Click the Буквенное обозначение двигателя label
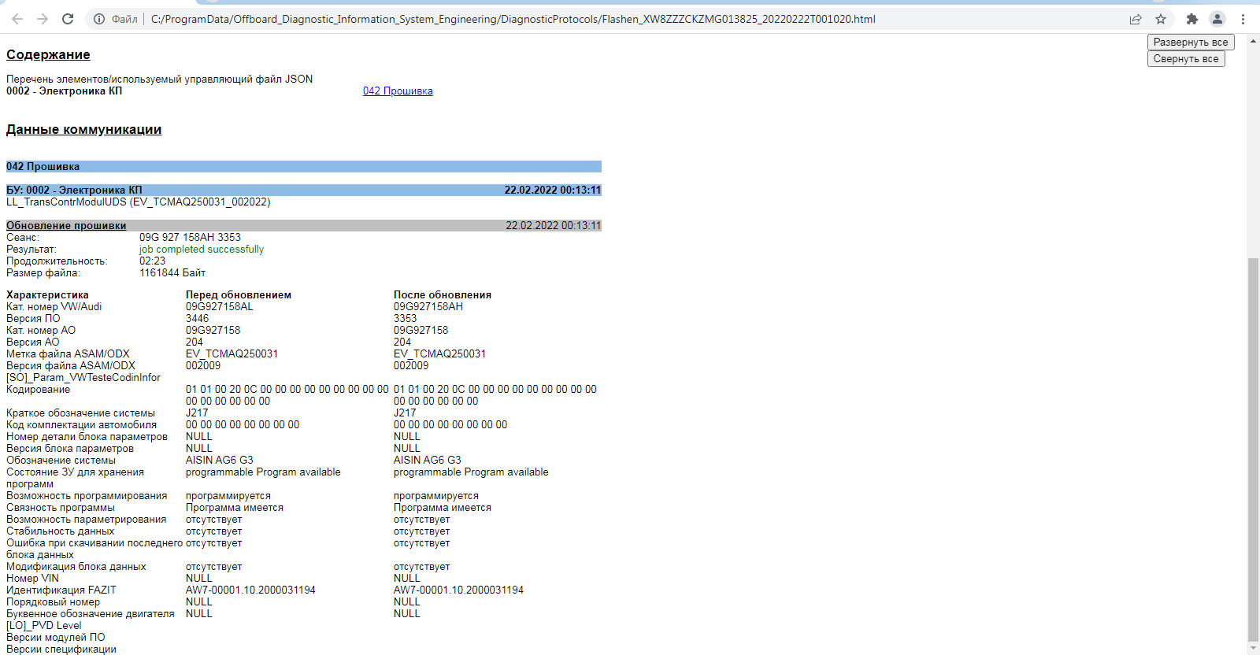The height and width of the screenshot is (655, 1260). (91, 613)
